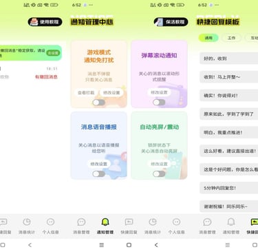Viewport: 258px width, 252px height.
Task: Open the 使用教程 tutorial button
Action: [45, 22]
